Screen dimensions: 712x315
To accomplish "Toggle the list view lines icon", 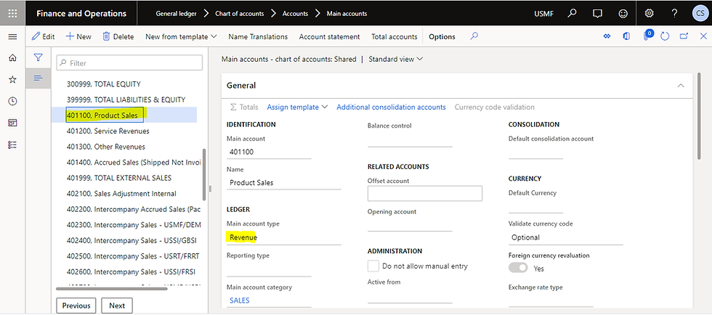I will point(39,78).
